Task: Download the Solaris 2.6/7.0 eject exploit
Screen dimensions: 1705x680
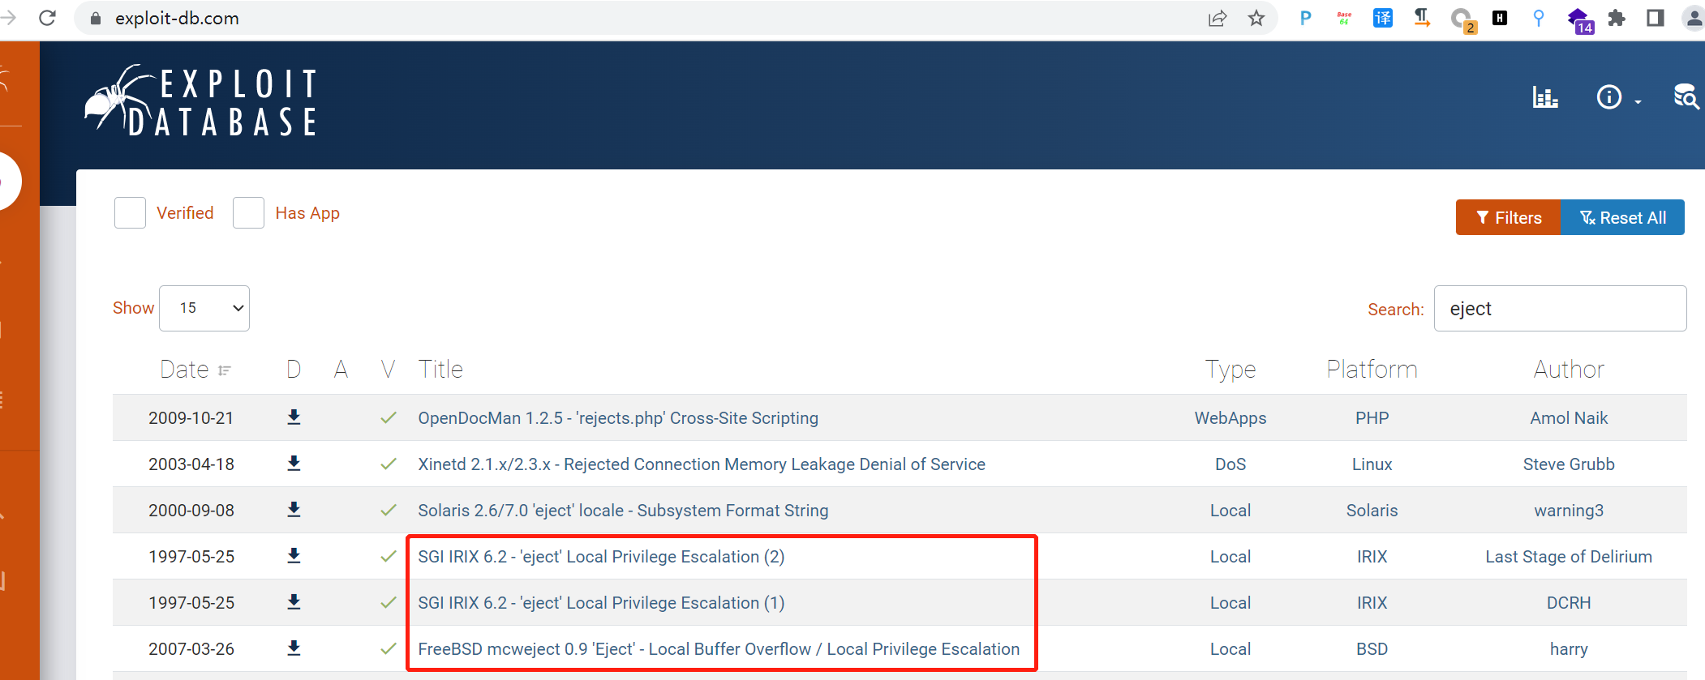Action: tap(294, 509)
